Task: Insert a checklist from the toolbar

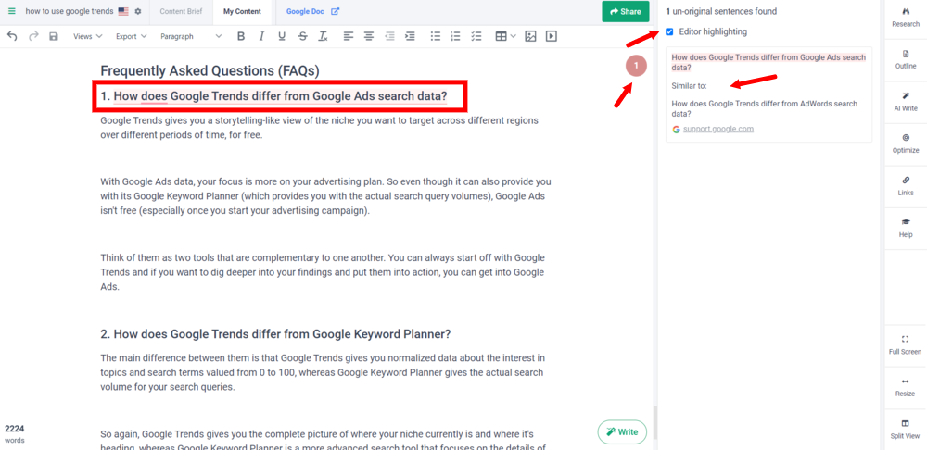Action: point(476,36)
